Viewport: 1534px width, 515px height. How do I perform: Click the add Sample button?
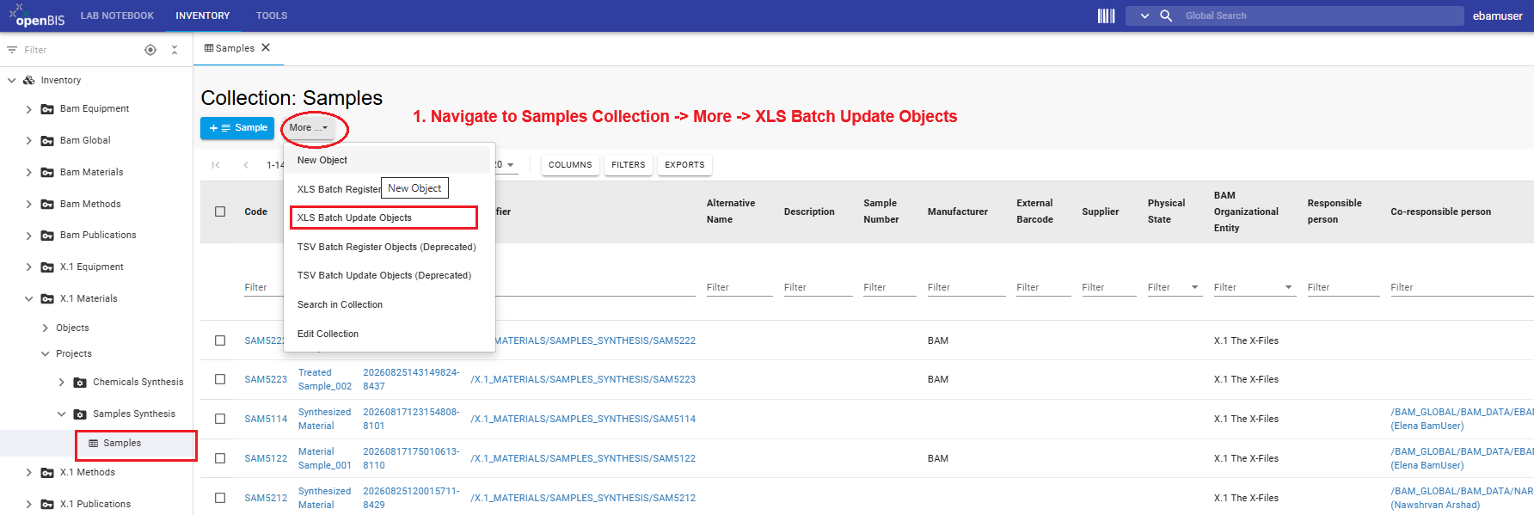pos(237,128)
